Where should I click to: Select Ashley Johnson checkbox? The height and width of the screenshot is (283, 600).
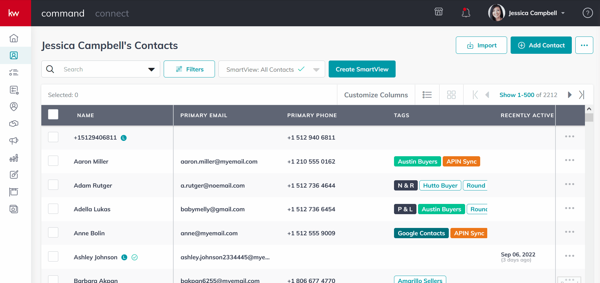click(x=53, y=256)
